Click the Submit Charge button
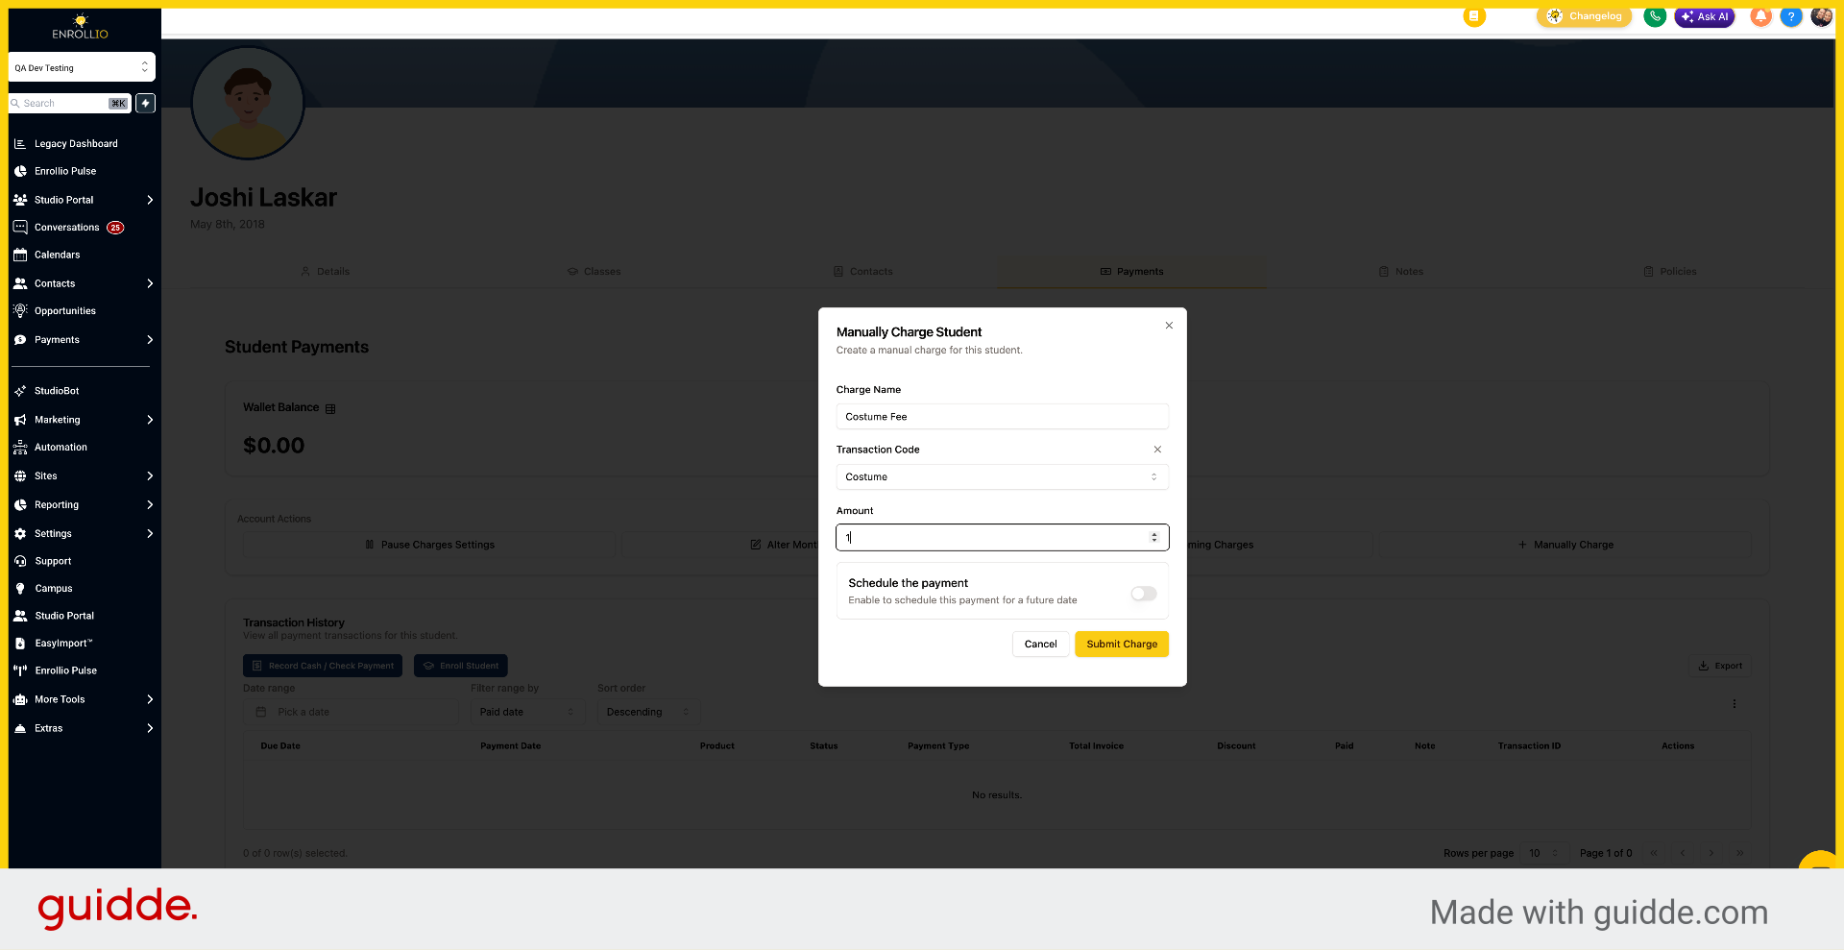1844x950 pixels. (1122, 645)
